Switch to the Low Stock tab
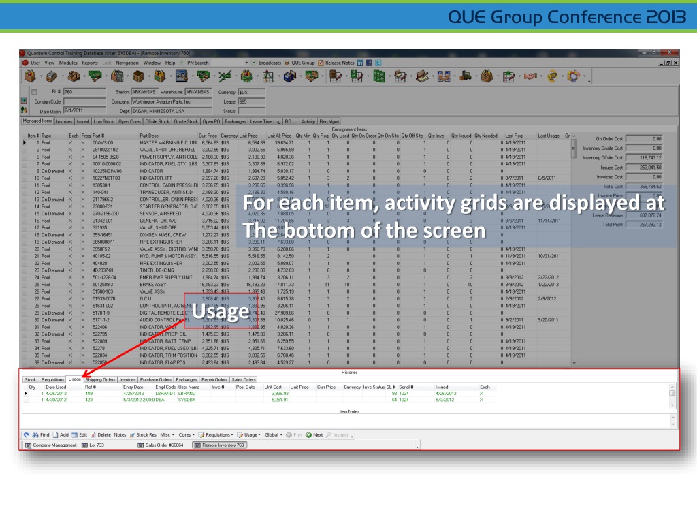Viewport: 697px width, 523px height. pos(103,121)
